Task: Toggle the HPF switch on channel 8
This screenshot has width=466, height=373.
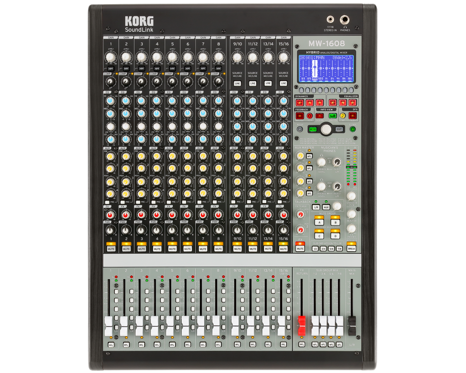Action: coord(218,68)
